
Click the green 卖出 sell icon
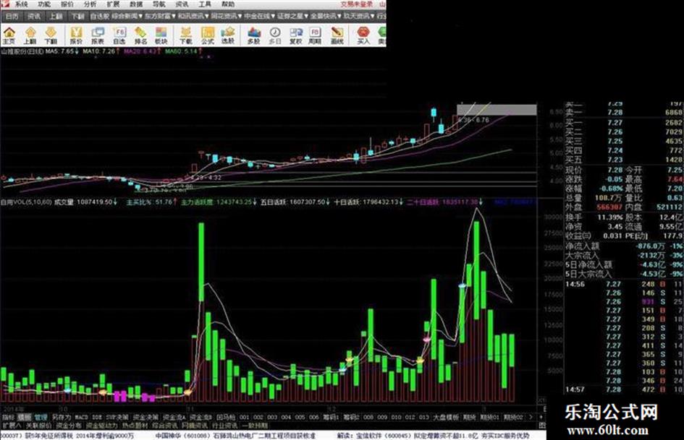point(381,35)
